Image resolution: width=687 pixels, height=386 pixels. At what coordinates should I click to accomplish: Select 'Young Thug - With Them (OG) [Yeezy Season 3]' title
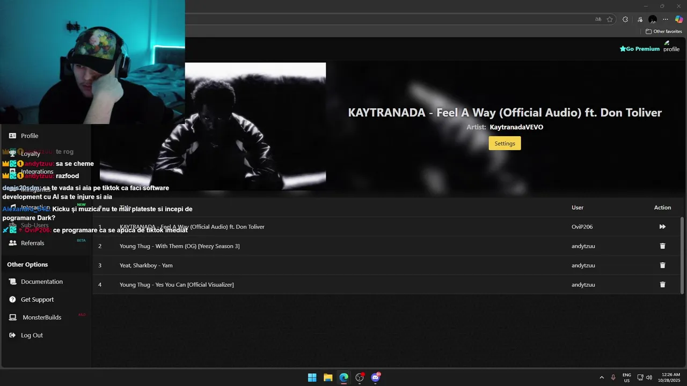tap(179, 246)
